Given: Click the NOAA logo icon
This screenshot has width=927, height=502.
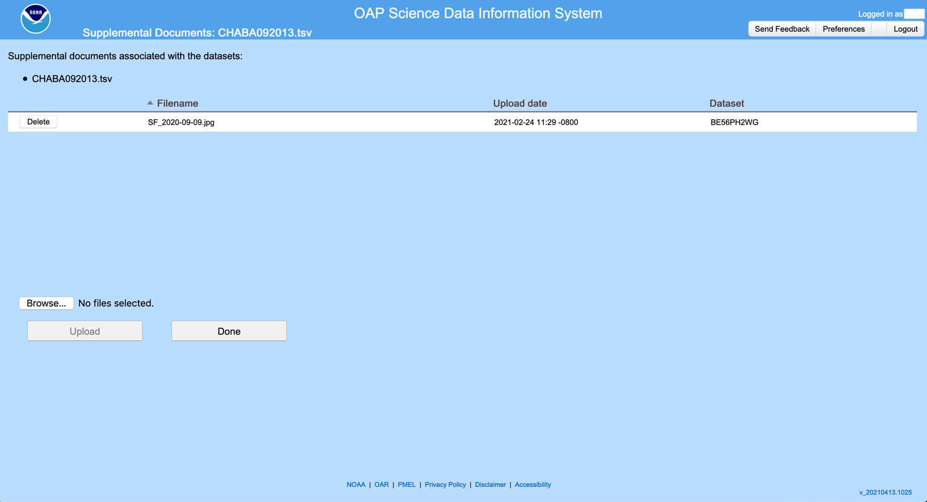Looking at the screenshot, I should (x=36, y=19).
